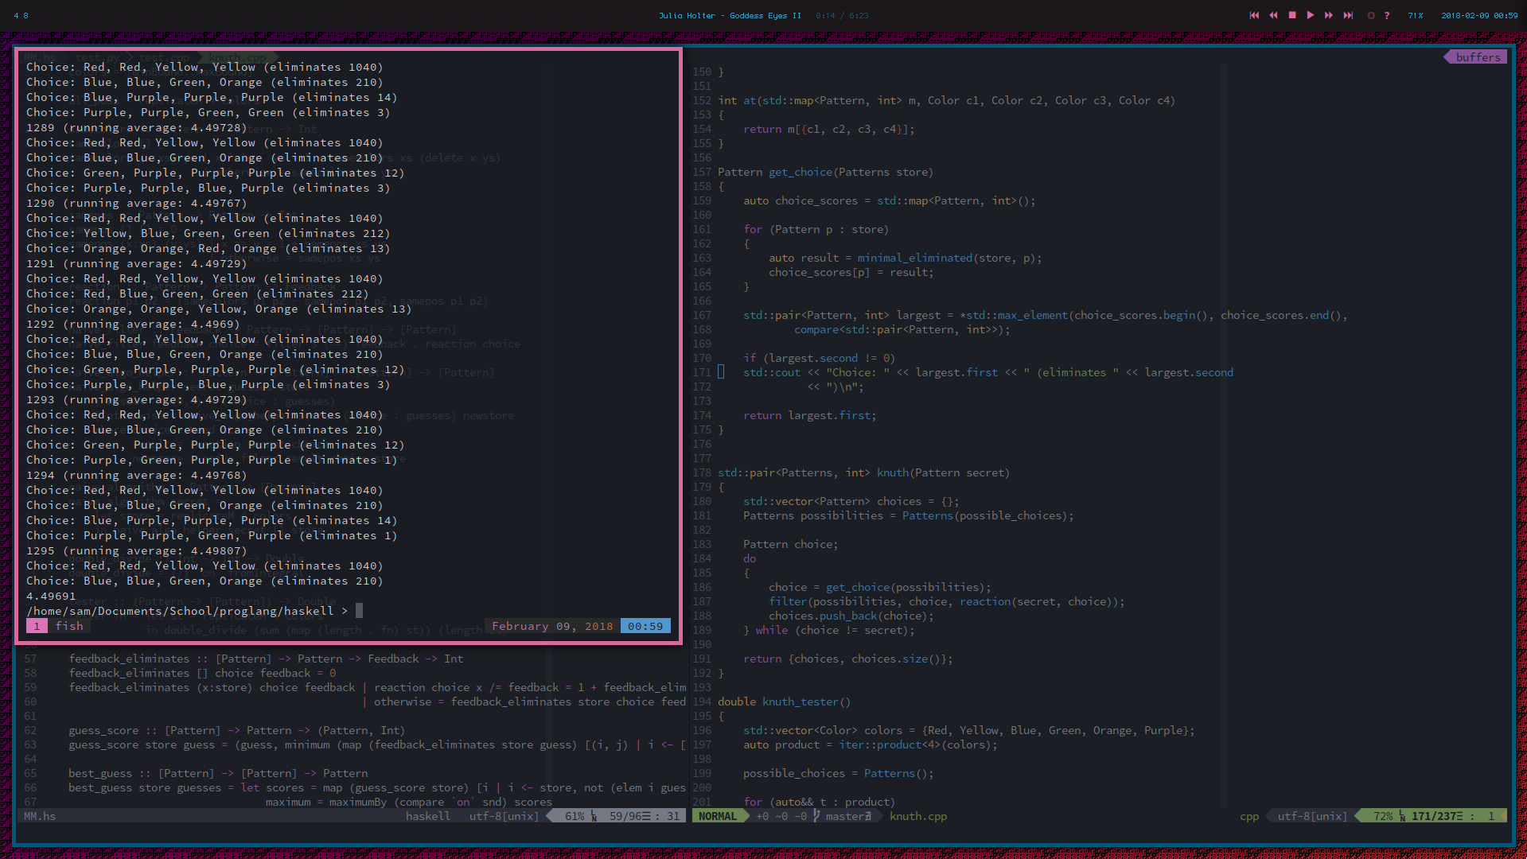Screen dimensions: 1527x859
Task: Click the master git branch indicator
Action: (846, 816)
